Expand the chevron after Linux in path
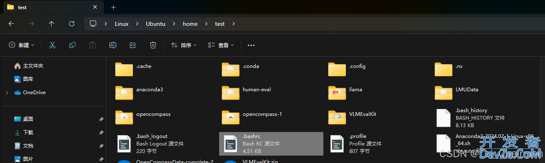 [x=137, y=24]
